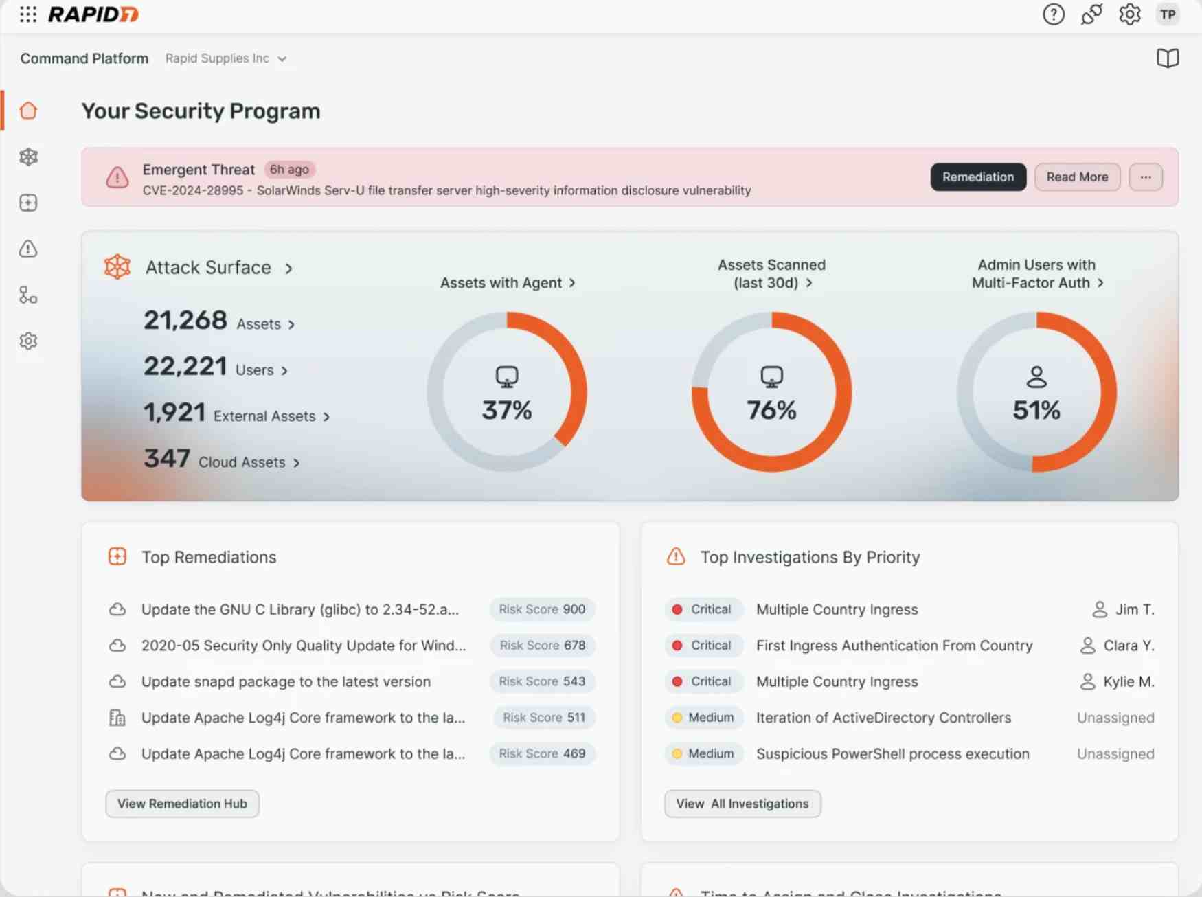Open the Workflows automation icon in the sidebar

coord(28,295)
